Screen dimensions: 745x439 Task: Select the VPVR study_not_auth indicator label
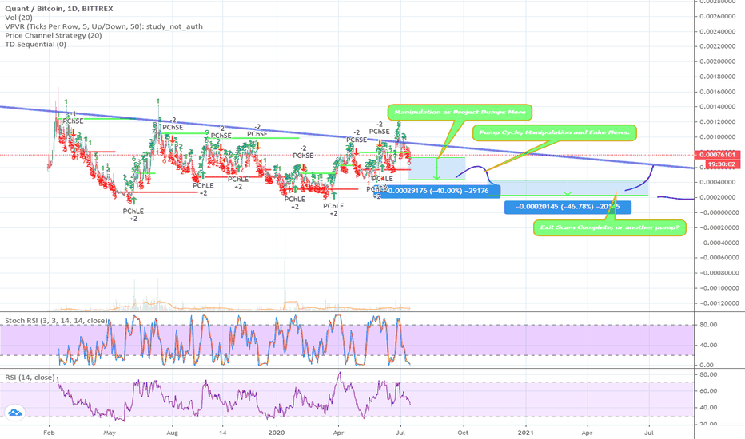[x=104, y=26]
